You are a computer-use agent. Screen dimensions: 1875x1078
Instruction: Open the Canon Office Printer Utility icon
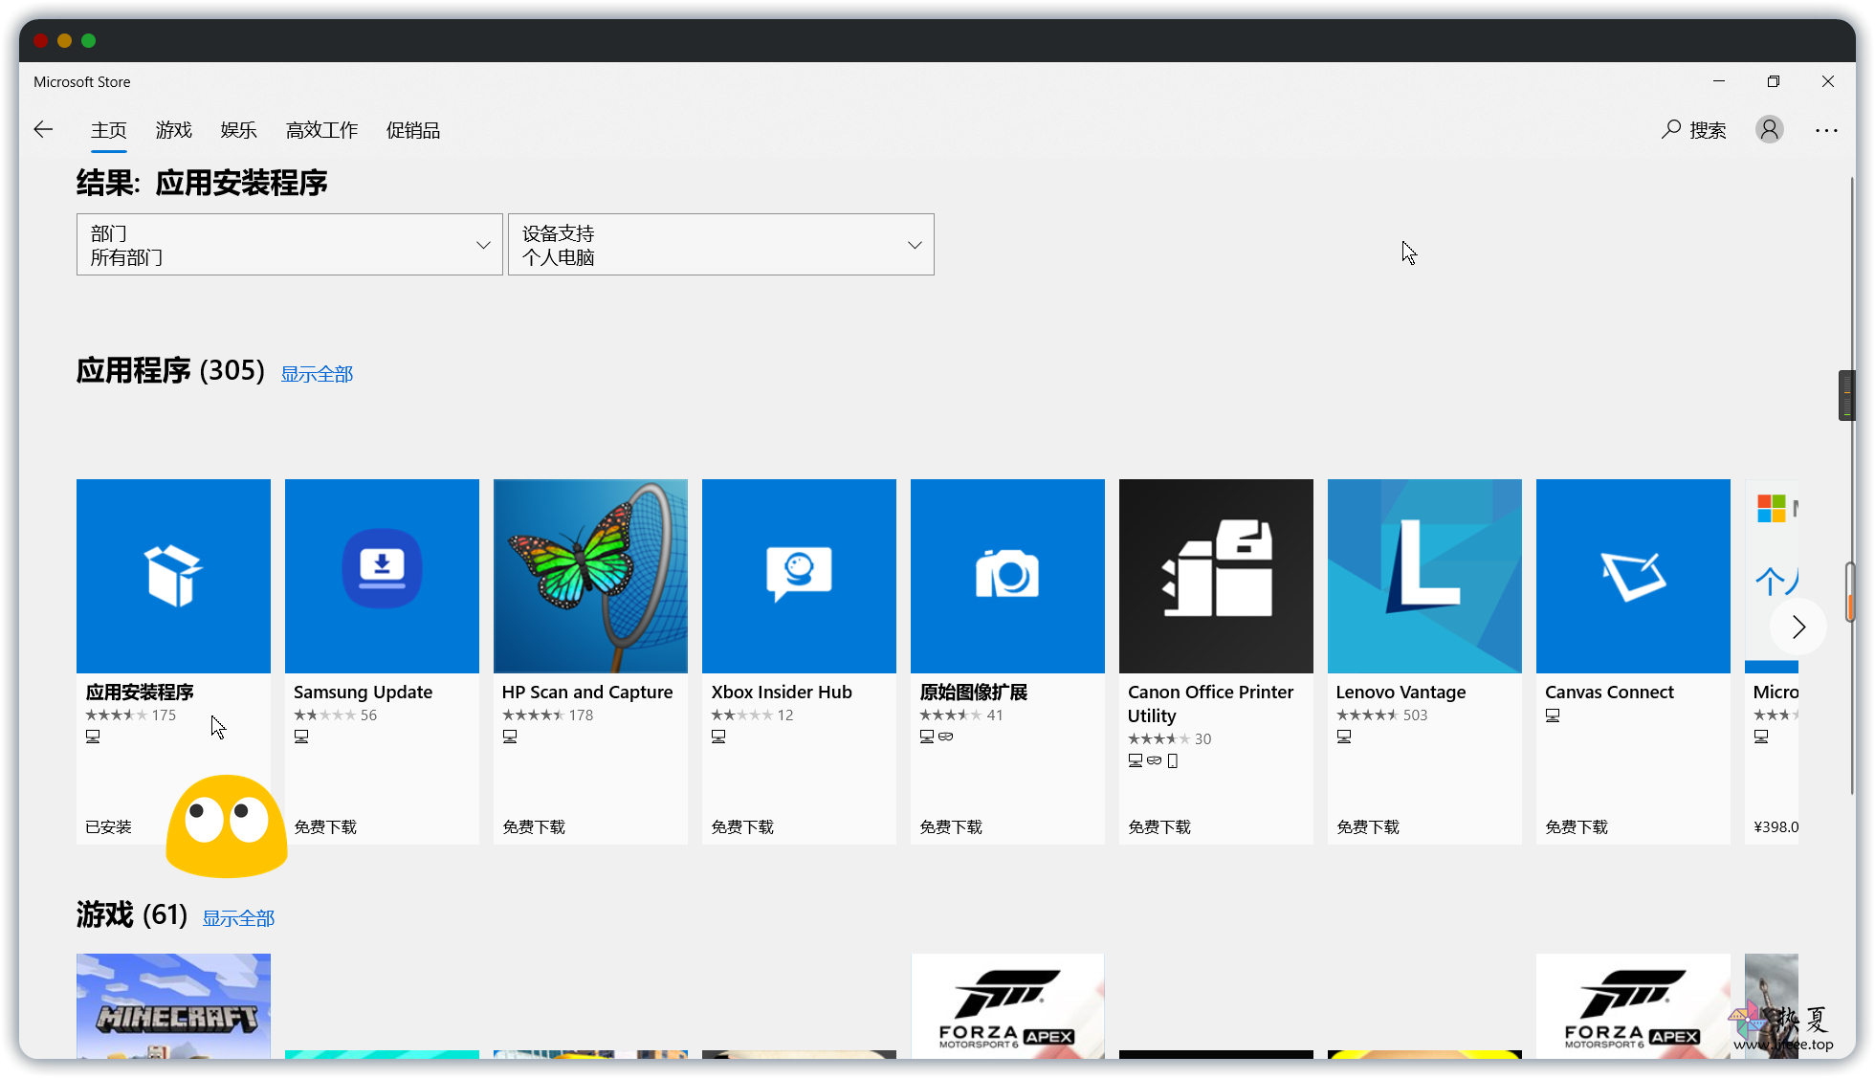(x=1216, y=576)
